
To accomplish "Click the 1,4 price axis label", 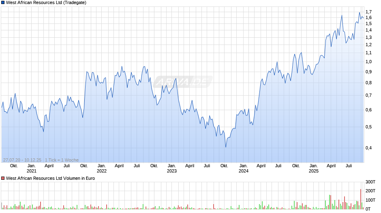I will [368, 30].
